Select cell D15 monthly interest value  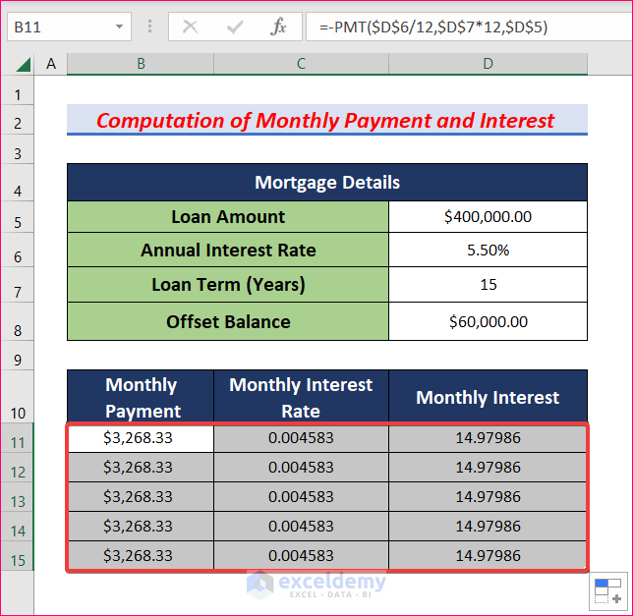click(489, 555)
